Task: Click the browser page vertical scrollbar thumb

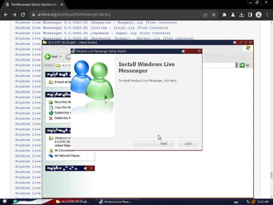Action: tap(271, 175)
